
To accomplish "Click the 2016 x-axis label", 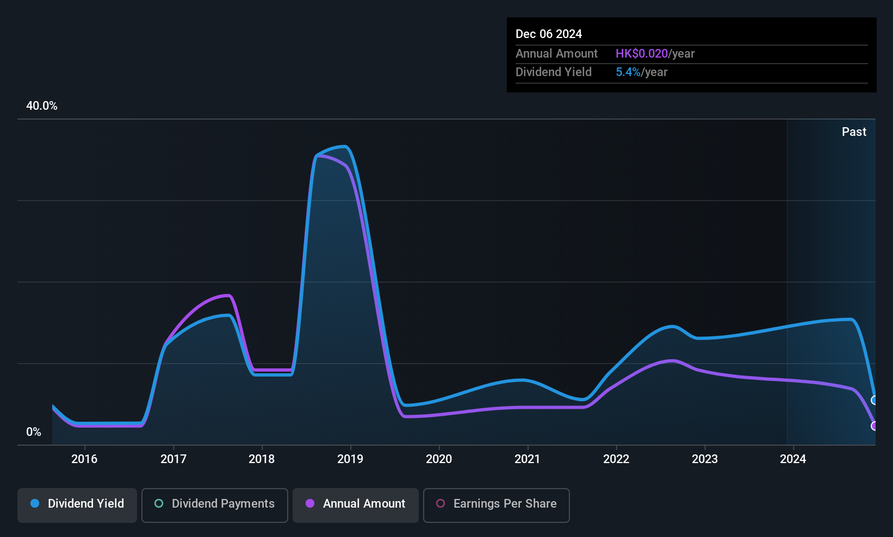I will (x=84, y=459).
